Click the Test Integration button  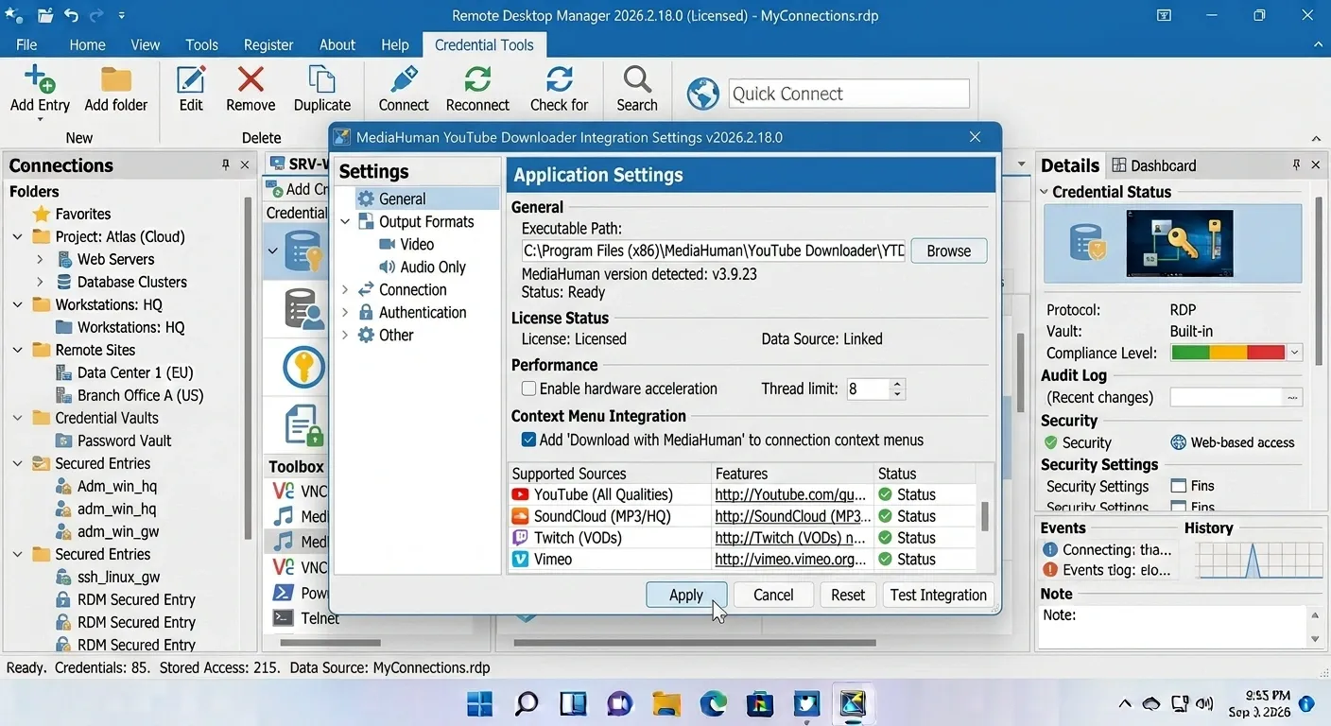pyautogui.click(x=938, y=595)
